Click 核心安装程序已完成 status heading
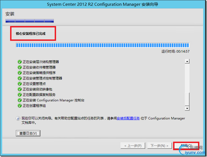Image resolution: width=207 pixels, height=157 pixels. pyautogui.click(x=31, y=34)
